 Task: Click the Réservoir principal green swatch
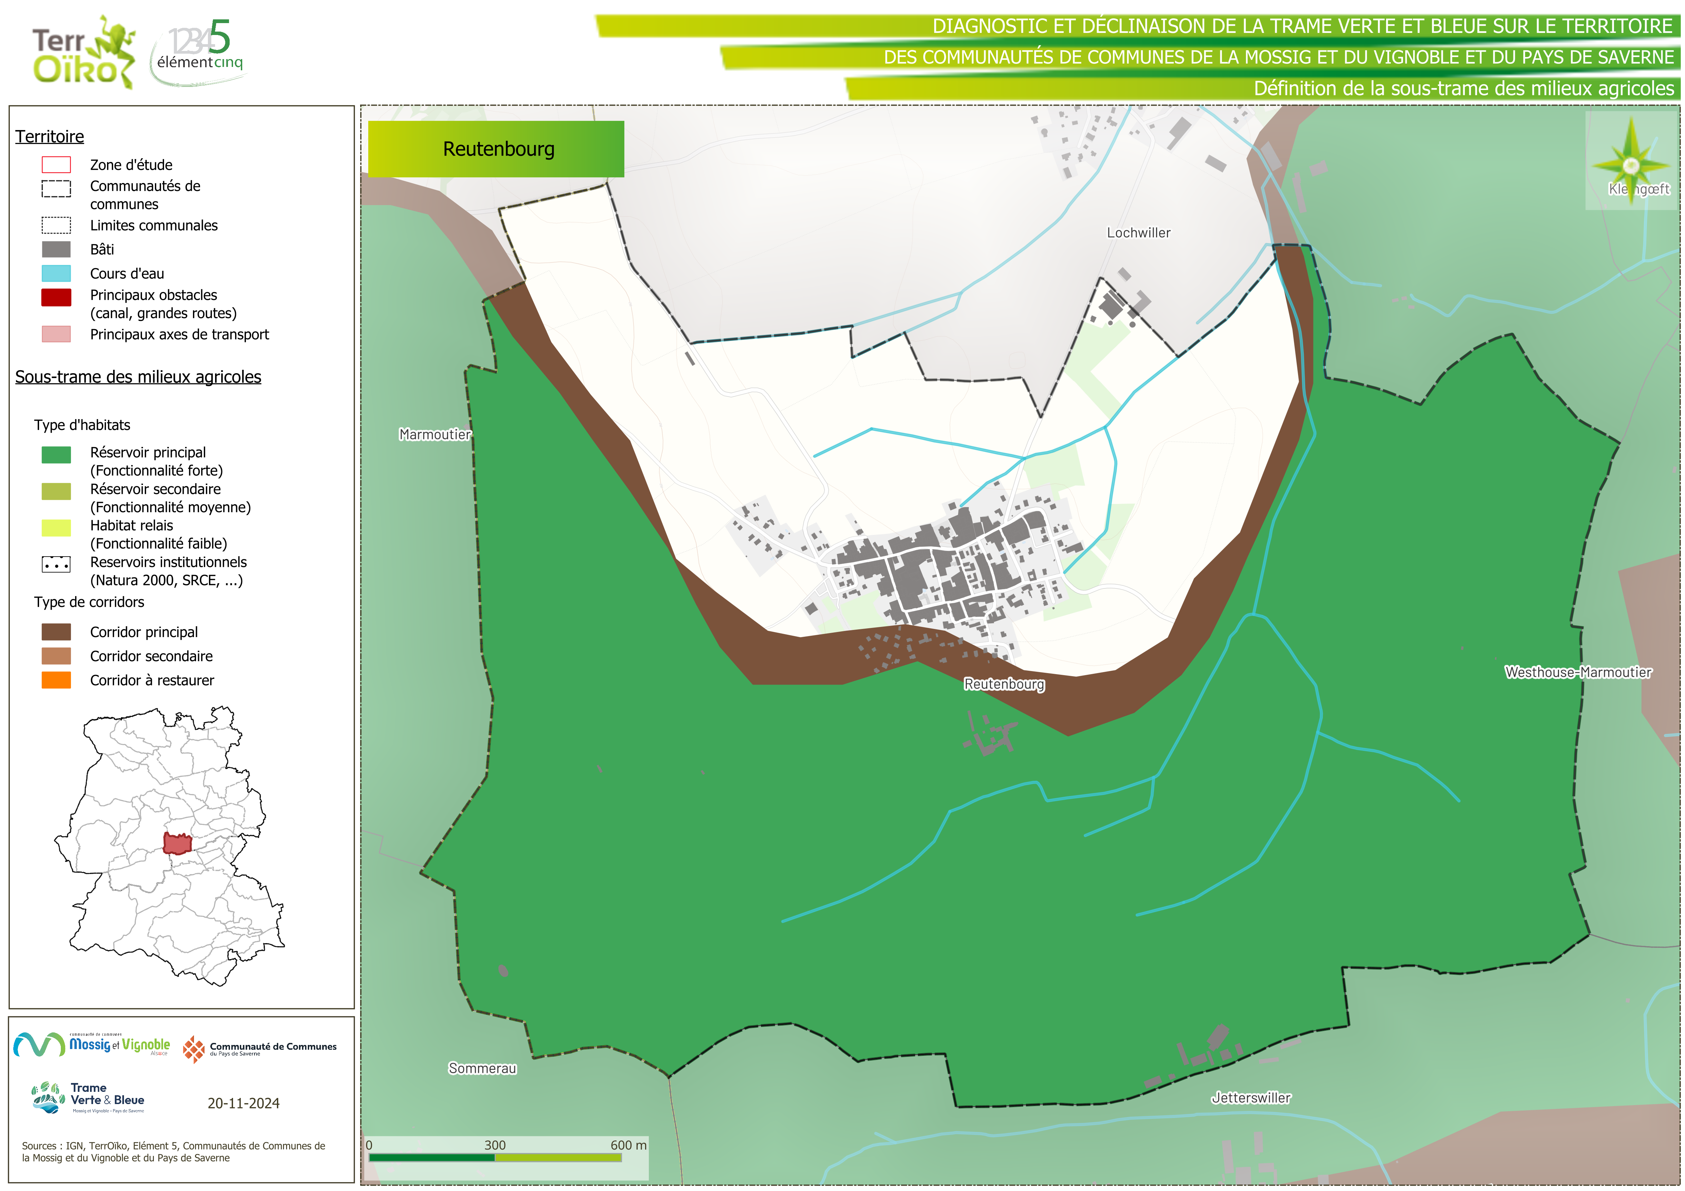(56, 455)
